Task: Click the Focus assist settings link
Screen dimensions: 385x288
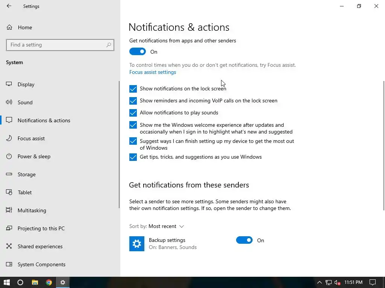Action: [153, 72]
